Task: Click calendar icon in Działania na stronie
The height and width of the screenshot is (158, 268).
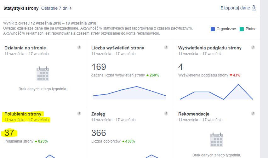Action: click(43, 74)
